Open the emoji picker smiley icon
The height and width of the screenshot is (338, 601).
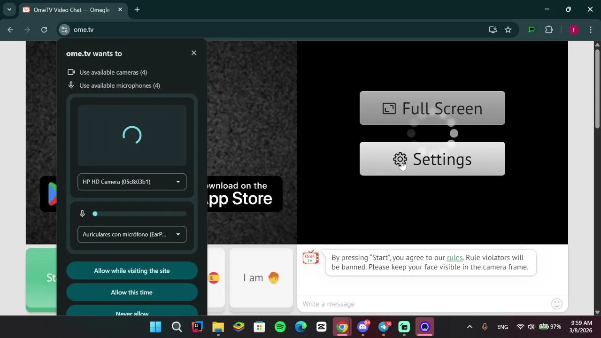557,304
